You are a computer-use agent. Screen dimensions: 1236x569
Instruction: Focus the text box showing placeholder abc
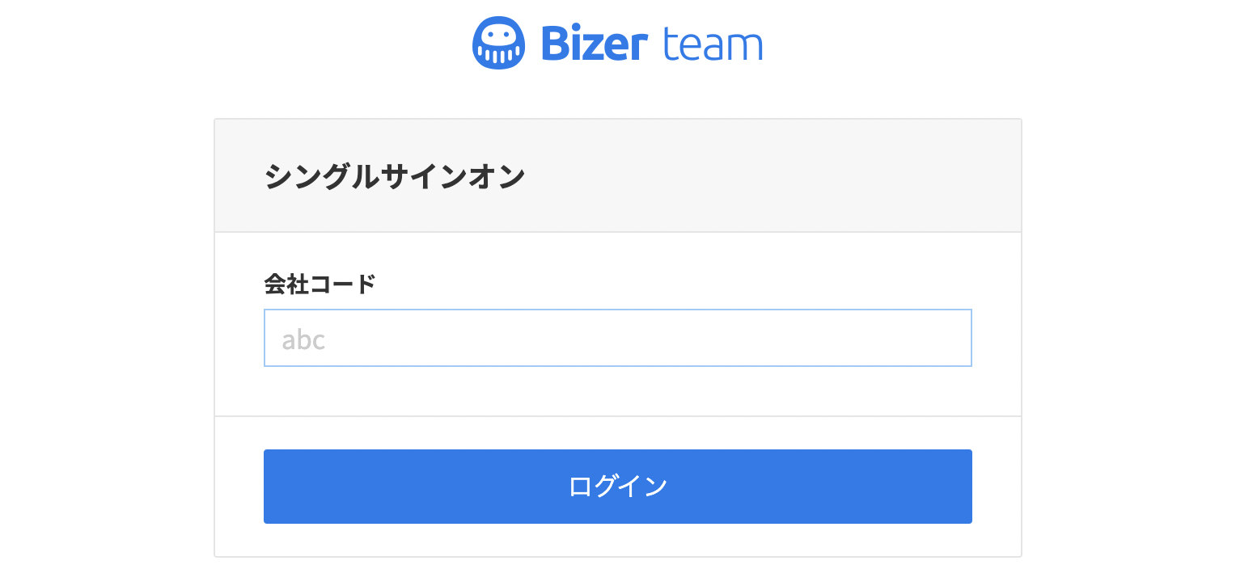tap(617, 337)
